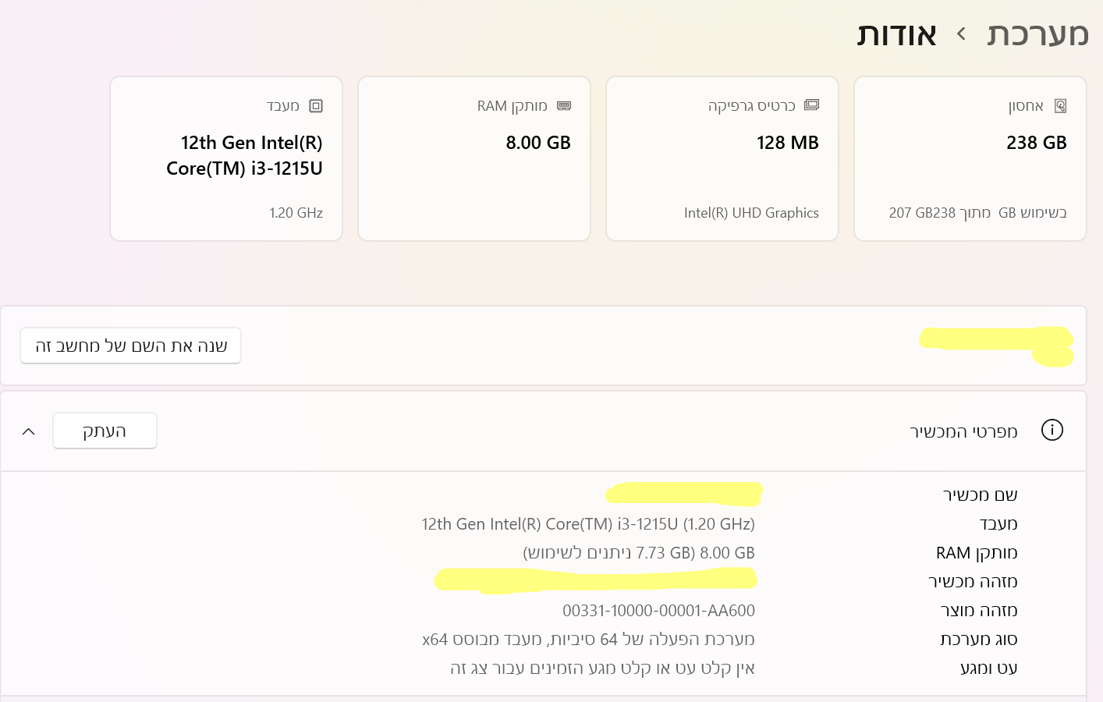
Task: Click the breadcrumb chevron separator
Action: 961,34
